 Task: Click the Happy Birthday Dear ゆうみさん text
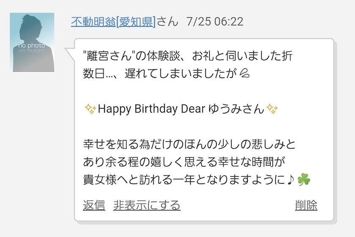[181, 109]
